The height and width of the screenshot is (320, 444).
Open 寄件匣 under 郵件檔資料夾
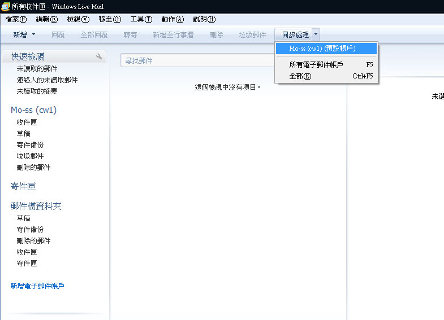(27, 264)
